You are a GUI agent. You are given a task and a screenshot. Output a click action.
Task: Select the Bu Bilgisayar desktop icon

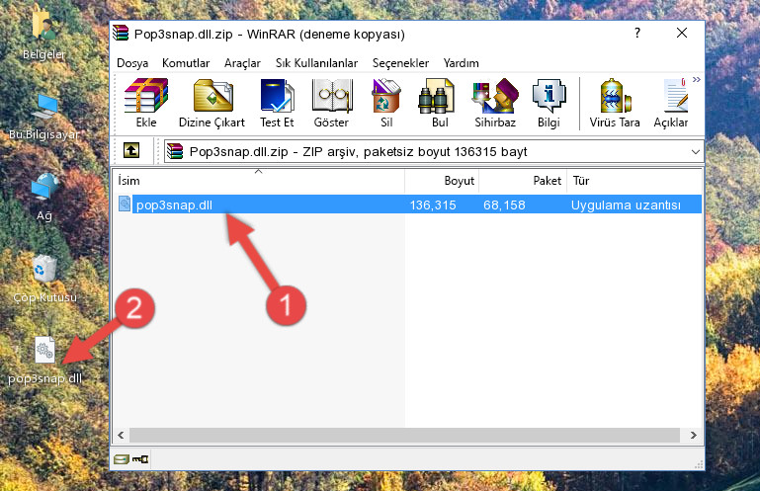point(44,117)
